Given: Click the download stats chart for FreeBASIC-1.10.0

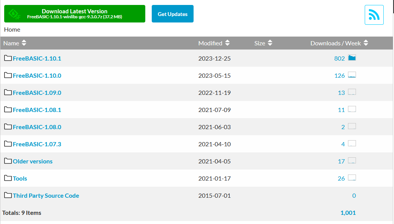Looking at the screenshot, I should pos(352,75).
